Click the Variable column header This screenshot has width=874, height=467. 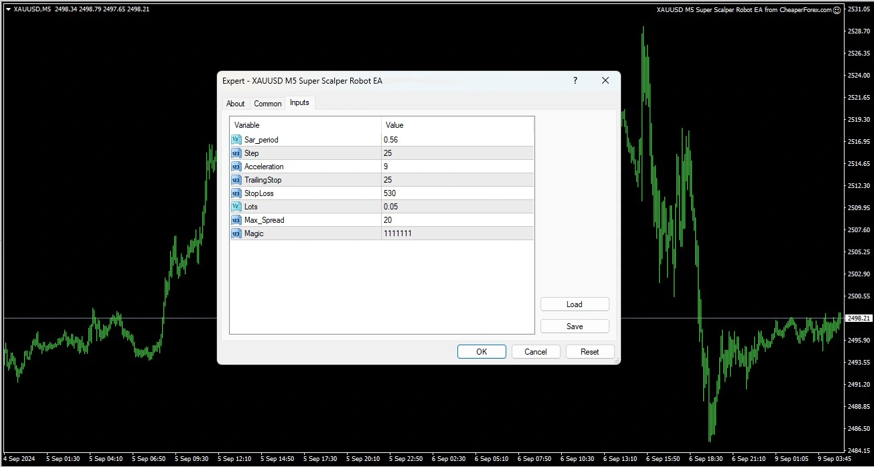click(305, 125)
